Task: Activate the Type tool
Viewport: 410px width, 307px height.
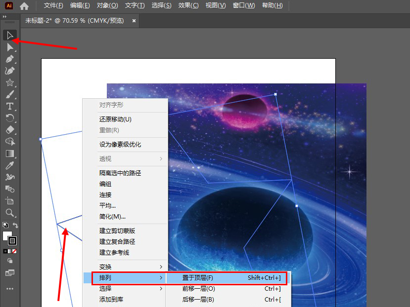Action: (9, 106)
